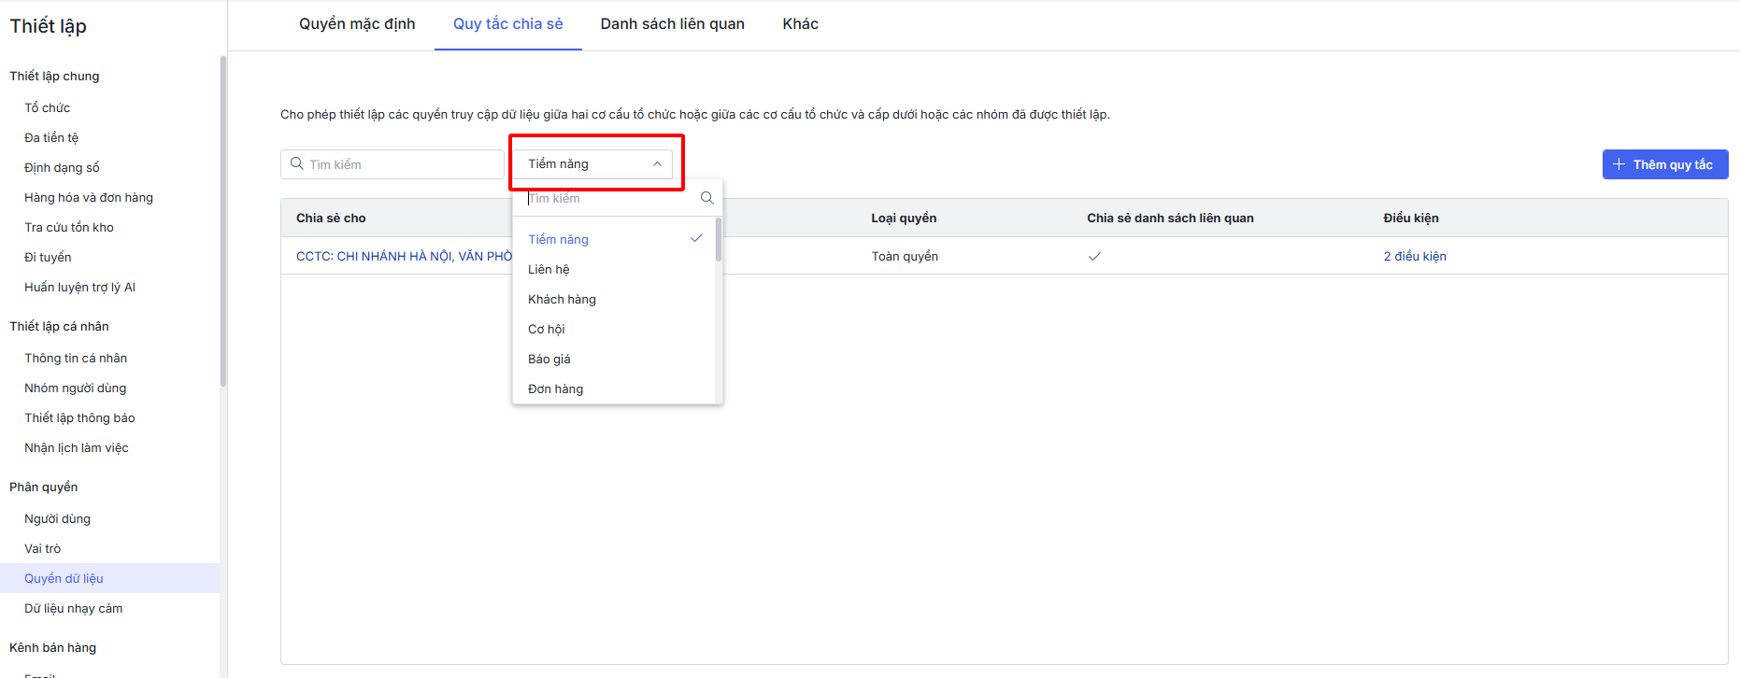Click the checkmark beside Tiềm năng option
This screenshot has height=678, width=1740.
coord(696,238)
